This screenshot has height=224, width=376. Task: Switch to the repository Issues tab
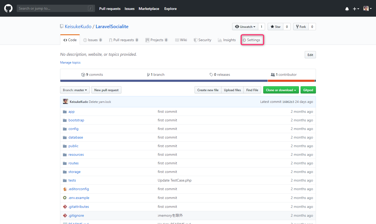[93, 40]
